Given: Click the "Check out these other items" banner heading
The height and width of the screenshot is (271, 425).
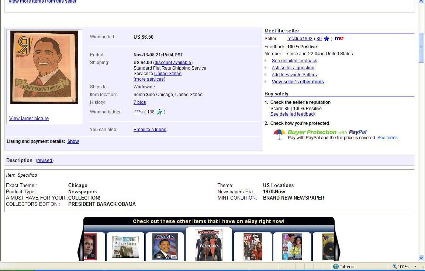Looking at the screenshot, I should [x=209, y=222].
